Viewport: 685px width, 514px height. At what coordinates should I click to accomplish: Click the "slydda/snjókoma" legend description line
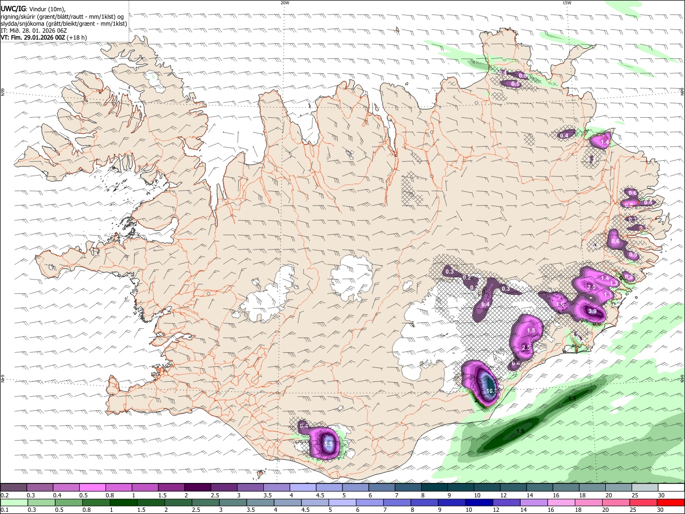64,24
